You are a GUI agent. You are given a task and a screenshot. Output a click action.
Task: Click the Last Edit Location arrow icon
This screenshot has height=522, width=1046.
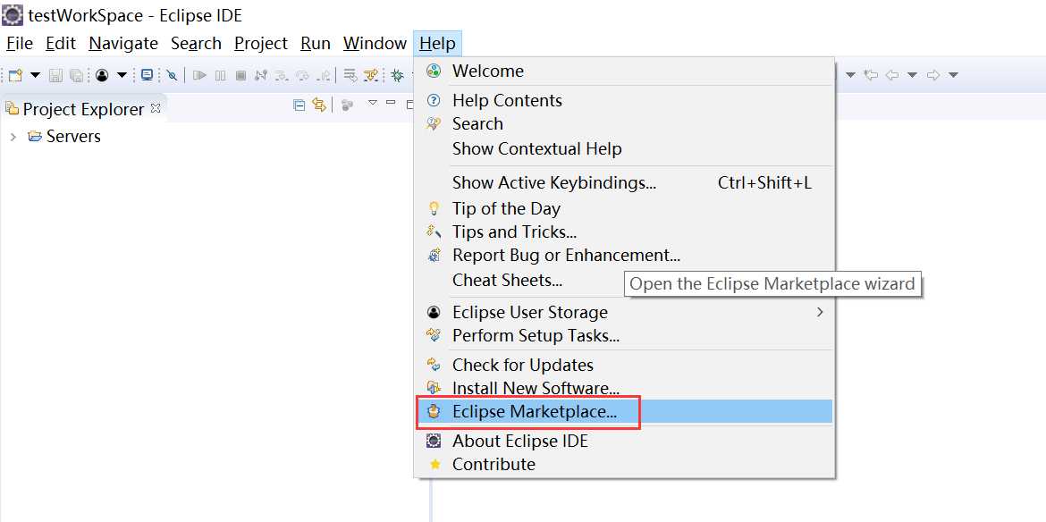pyautogui.click(x=871, y=75)
